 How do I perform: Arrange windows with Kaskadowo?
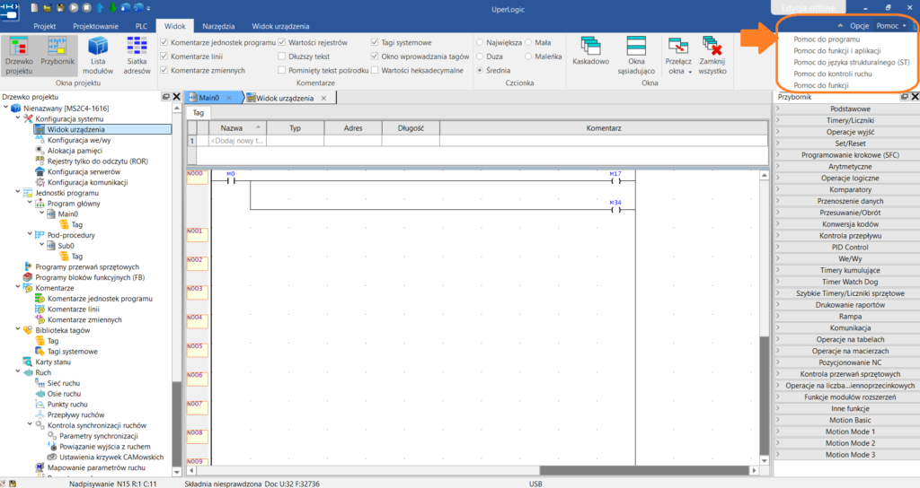[591, 51]
